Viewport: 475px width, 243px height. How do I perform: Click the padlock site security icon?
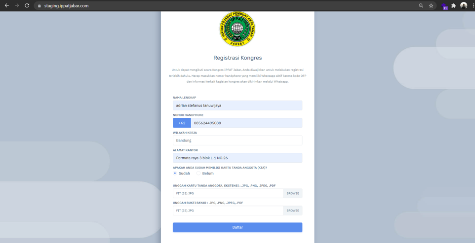(x=39, y=6)
